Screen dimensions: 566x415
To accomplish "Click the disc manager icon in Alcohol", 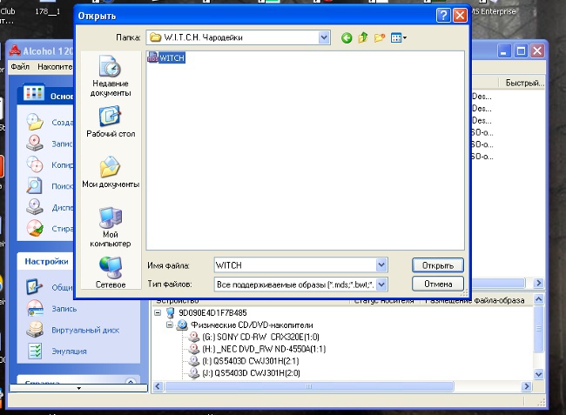I will point(35,207).
